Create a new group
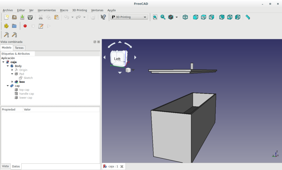This screenshot has width=282, height=170. tap(6, 26)
